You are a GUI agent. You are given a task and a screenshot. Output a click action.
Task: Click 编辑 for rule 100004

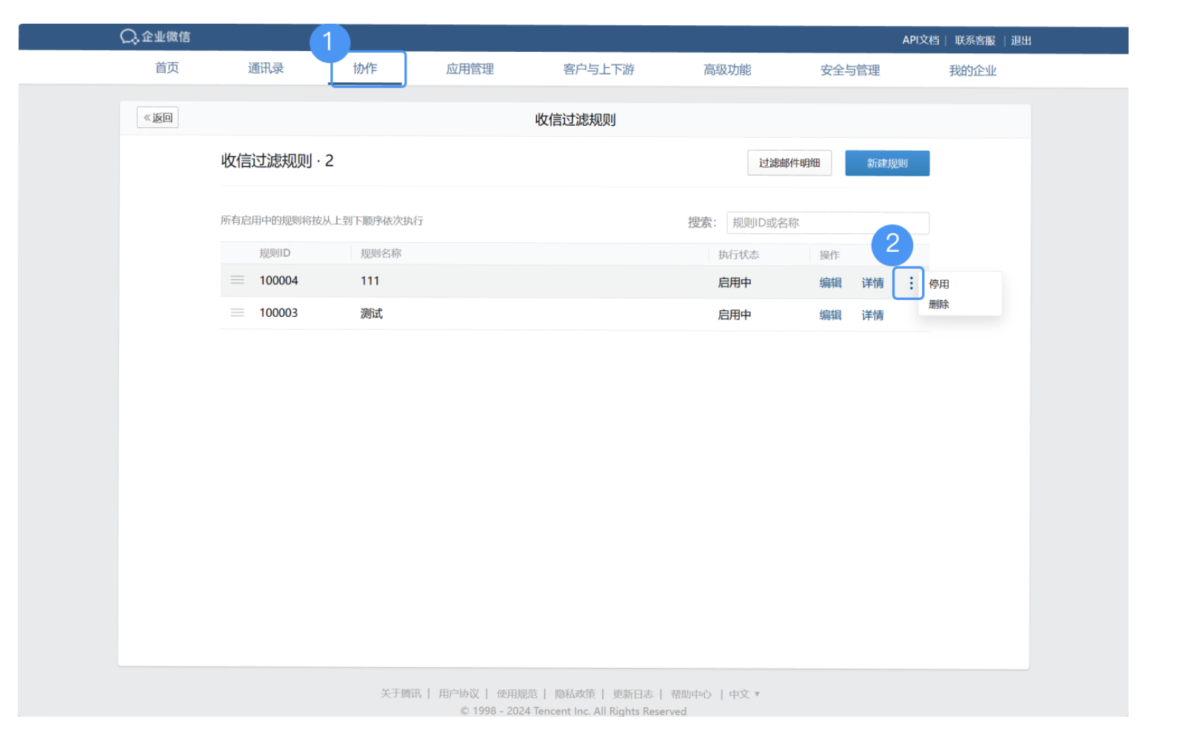(x=830, y=283)
